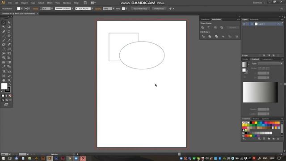Viewport: 286px width, 161px height.
Task: Switch to the Transparency tab
Action: [x=267, y=59]
